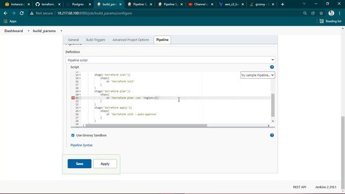Image resolution: width=345 pixels, height=194 pixels.
Task: Select the Pipeline config tab
Action: point(162,40)
